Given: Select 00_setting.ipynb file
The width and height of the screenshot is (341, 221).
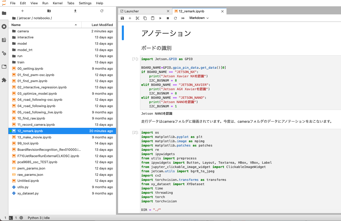Looking at the screenshot, I should tap(62, 68).
